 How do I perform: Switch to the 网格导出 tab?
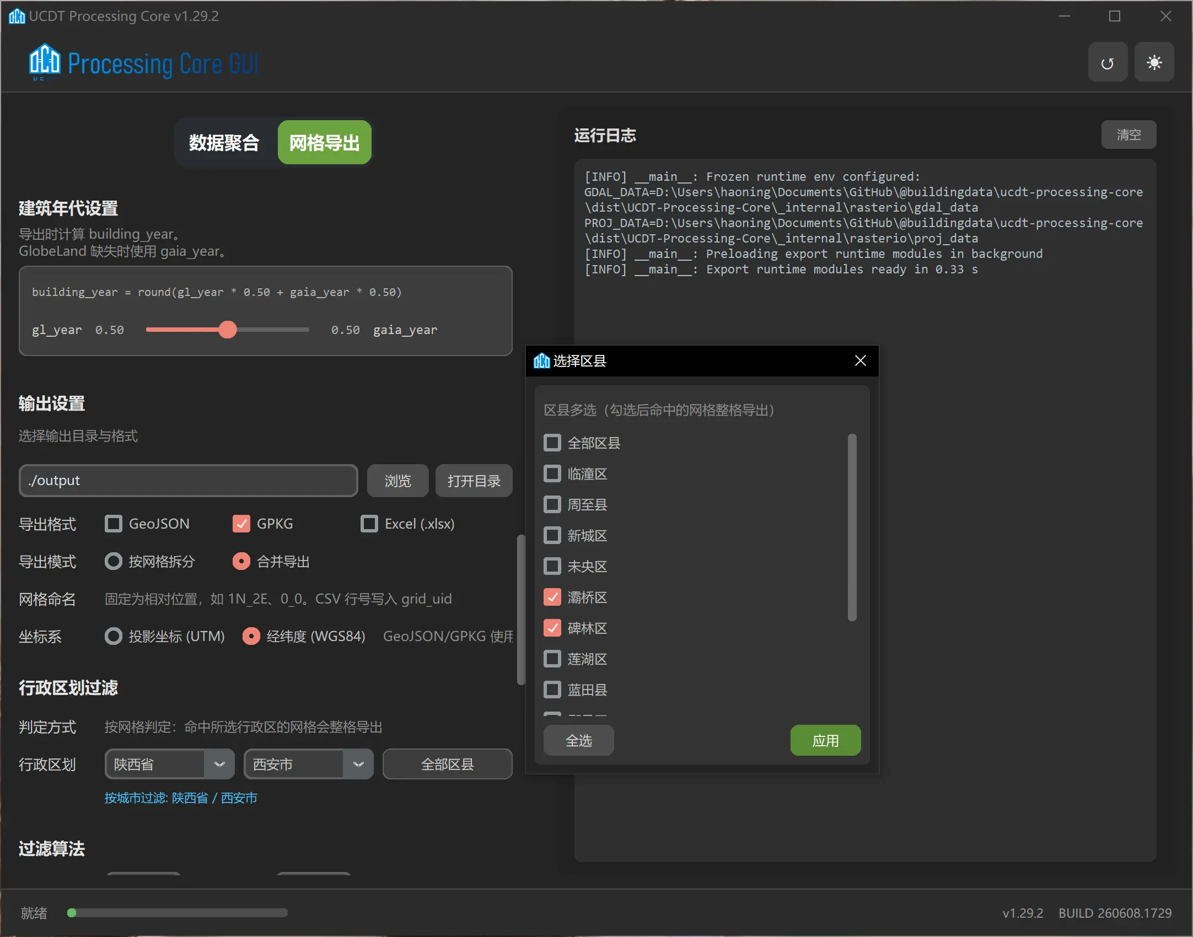click(324, 143)
